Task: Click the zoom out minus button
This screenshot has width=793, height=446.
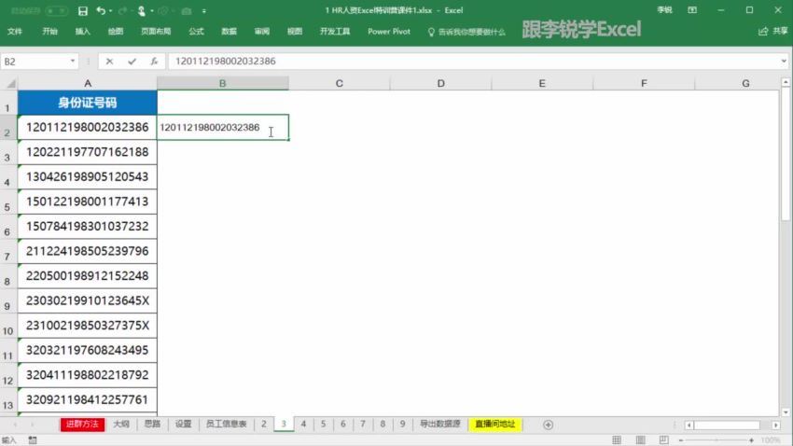Action: [x=681, y=440]
